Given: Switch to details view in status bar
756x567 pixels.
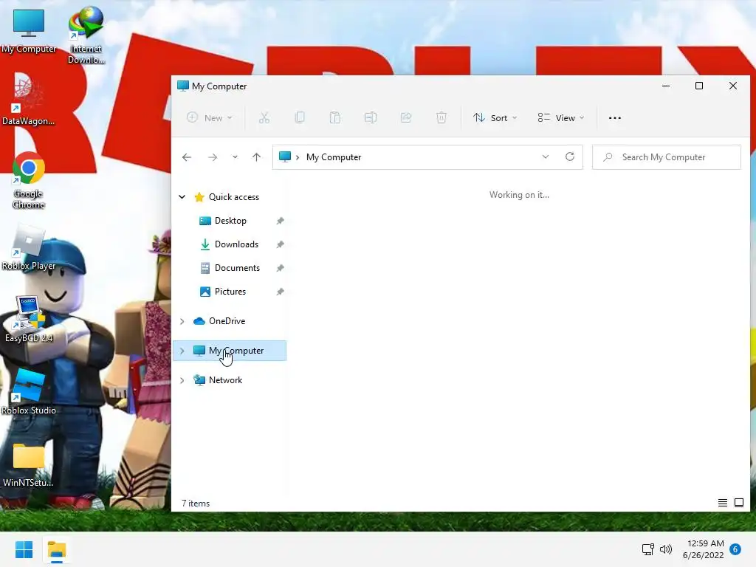Looking at the screenshot, I should coord(723,503).
